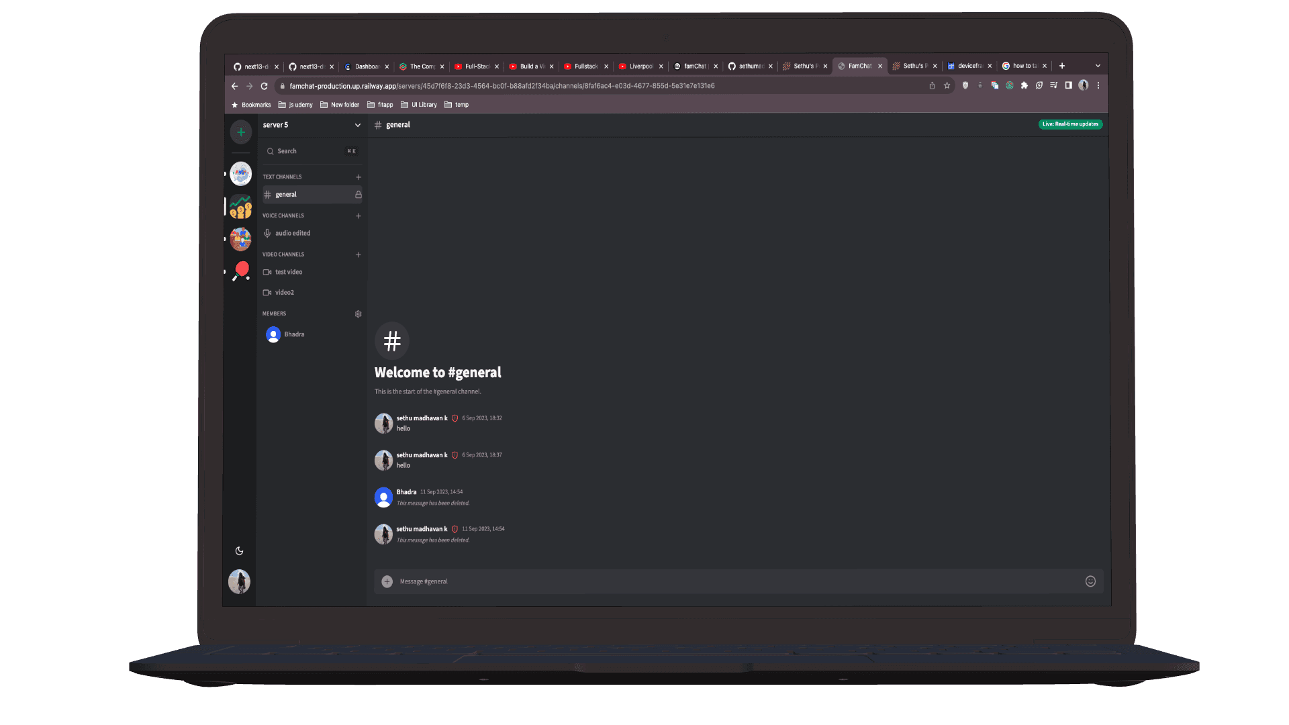Click admin shield icon on 18:37 message
Viewport: 1289px width, 725px height.
click(455, 455)
